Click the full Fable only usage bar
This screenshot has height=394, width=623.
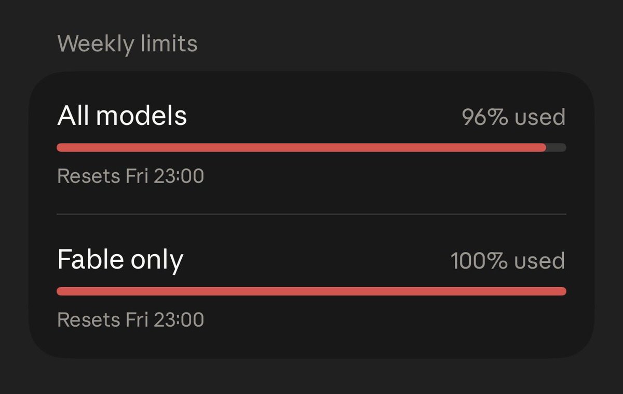click(311, 291)
